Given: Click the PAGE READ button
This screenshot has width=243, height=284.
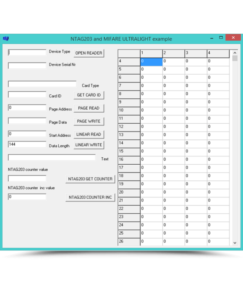Looking at the screenshot, I should click(89, 108).
